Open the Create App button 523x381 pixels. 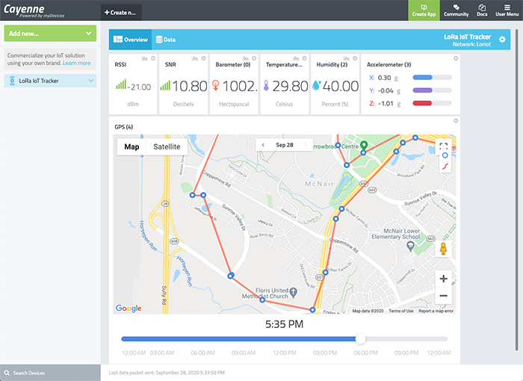(424, 10)
